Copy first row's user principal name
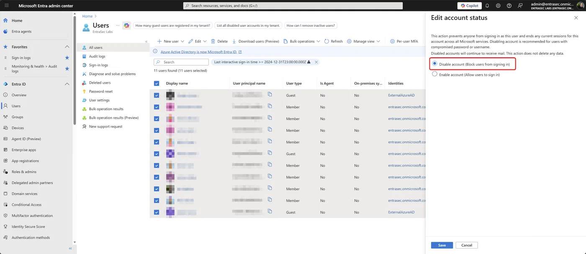 pos(270,95)
